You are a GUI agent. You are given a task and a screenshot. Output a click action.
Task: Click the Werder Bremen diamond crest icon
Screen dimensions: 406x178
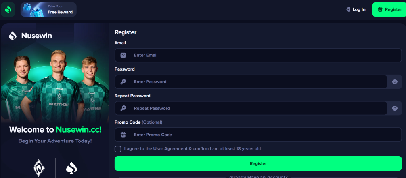point(39,168)
